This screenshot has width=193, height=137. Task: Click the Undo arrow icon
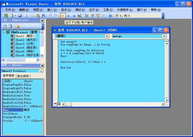(50, 16)
